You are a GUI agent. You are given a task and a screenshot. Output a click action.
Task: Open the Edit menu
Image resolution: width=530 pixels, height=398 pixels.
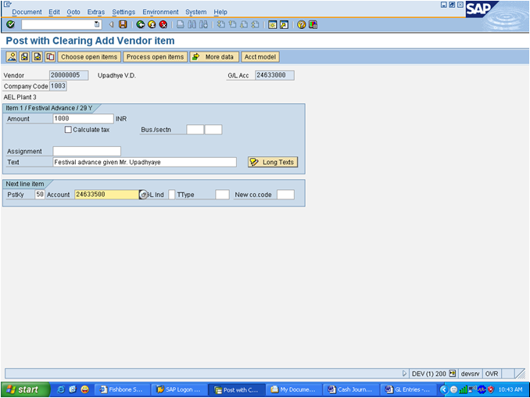tap(54, 12)
